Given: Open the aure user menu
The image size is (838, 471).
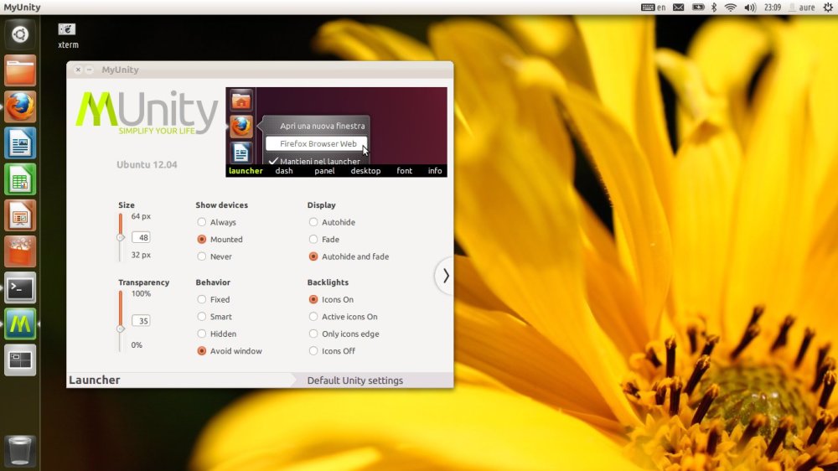Looking at the screenshot, I should point(802,8).
